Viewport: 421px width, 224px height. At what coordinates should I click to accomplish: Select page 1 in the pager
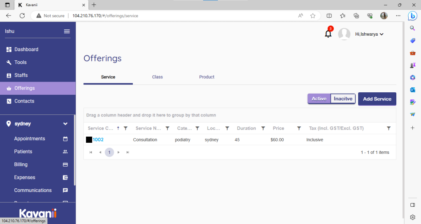[109, 152]
